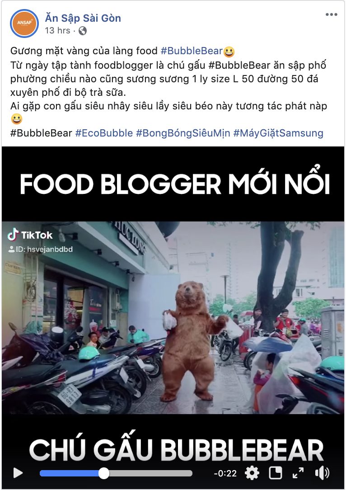Open #MáyGiặtSamsung hashtag
The image size is (346, 490).
pos(278,133)
